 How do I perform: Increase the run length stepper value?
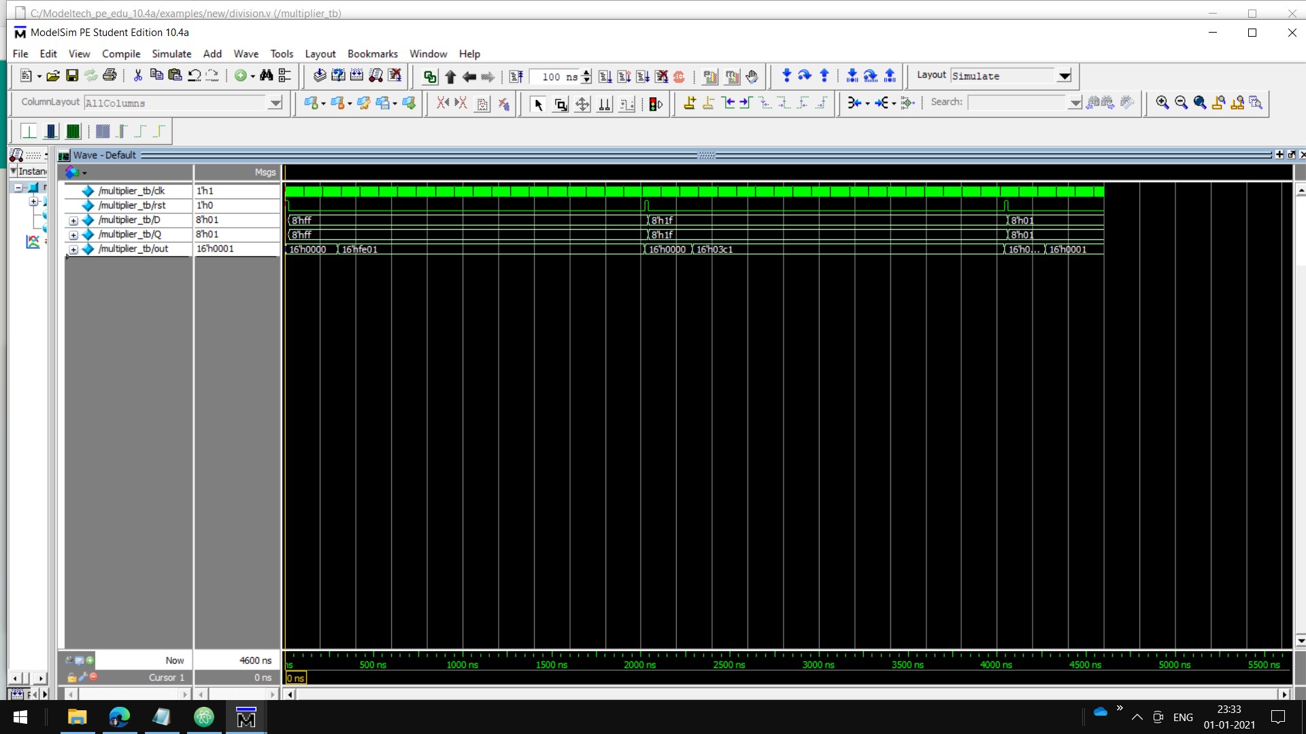point(586,72)
